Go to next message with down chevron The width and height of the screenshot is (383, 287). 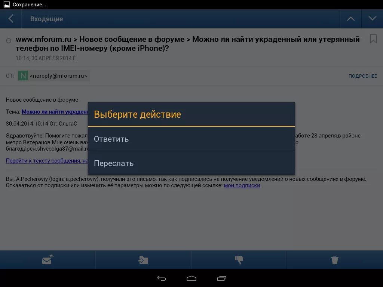coord(372,19)
